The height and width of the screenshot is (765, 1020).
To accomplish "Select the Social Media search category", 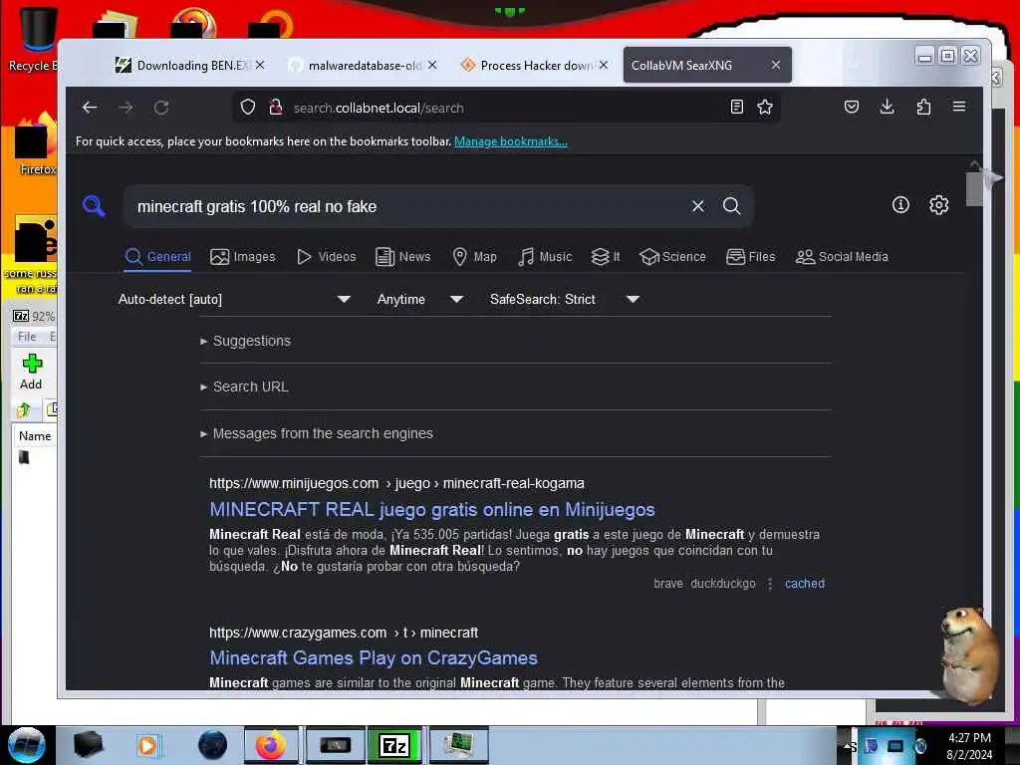I will [x=842, y=257].
